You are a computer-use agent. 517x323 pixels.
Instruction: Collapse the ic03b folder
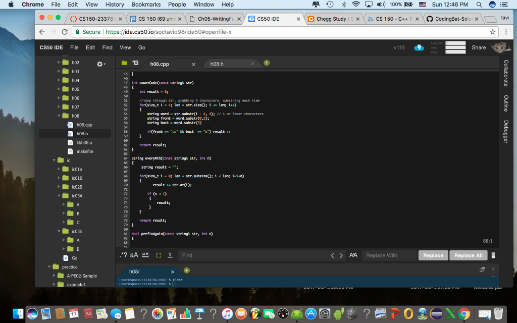point(59,231)
